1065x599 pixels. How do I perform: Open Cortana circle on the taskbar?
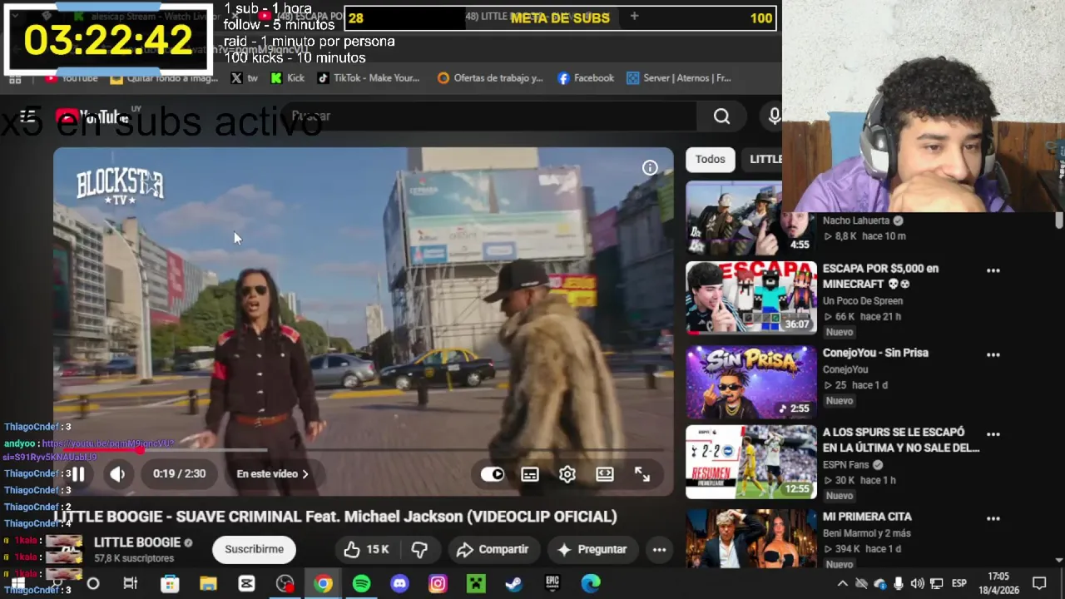point(93,584)
